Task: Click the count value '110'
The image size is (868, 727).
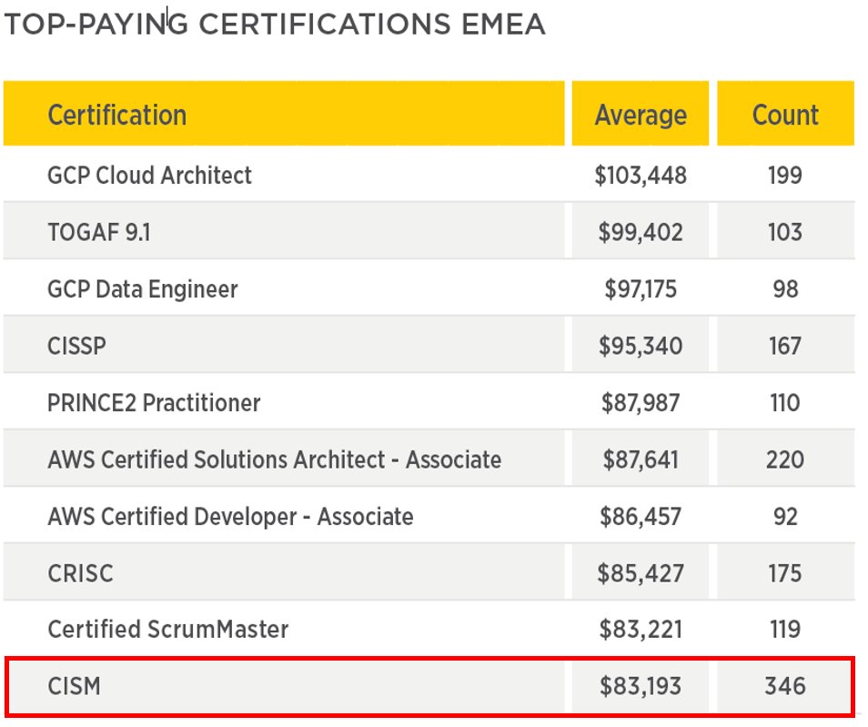Action: (x=785, y=403)
